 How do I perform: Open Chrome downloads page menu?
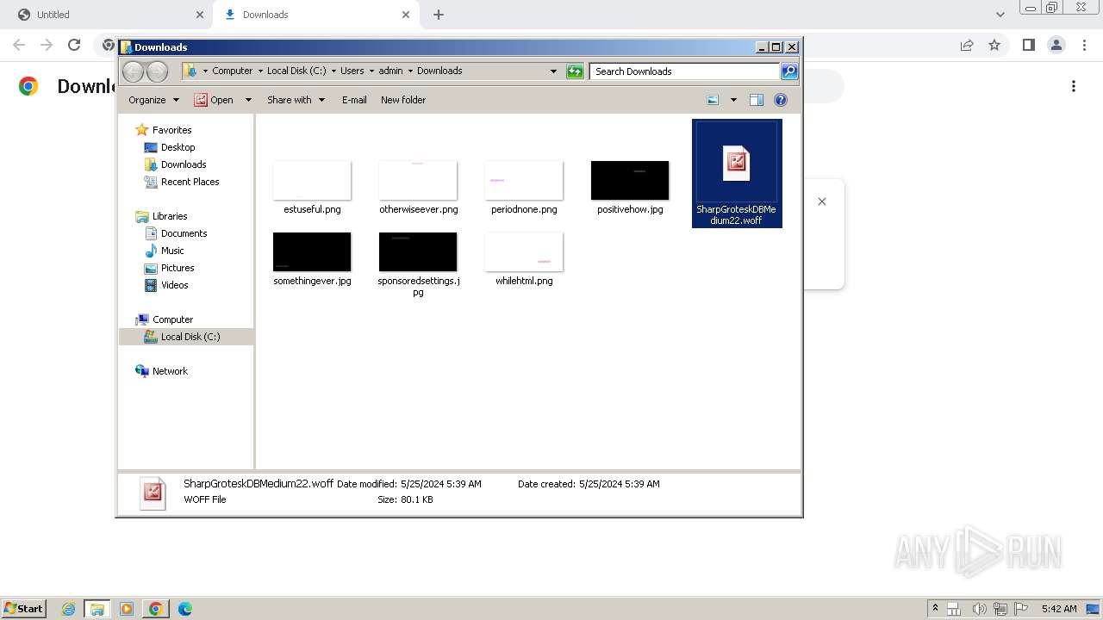1074,86
